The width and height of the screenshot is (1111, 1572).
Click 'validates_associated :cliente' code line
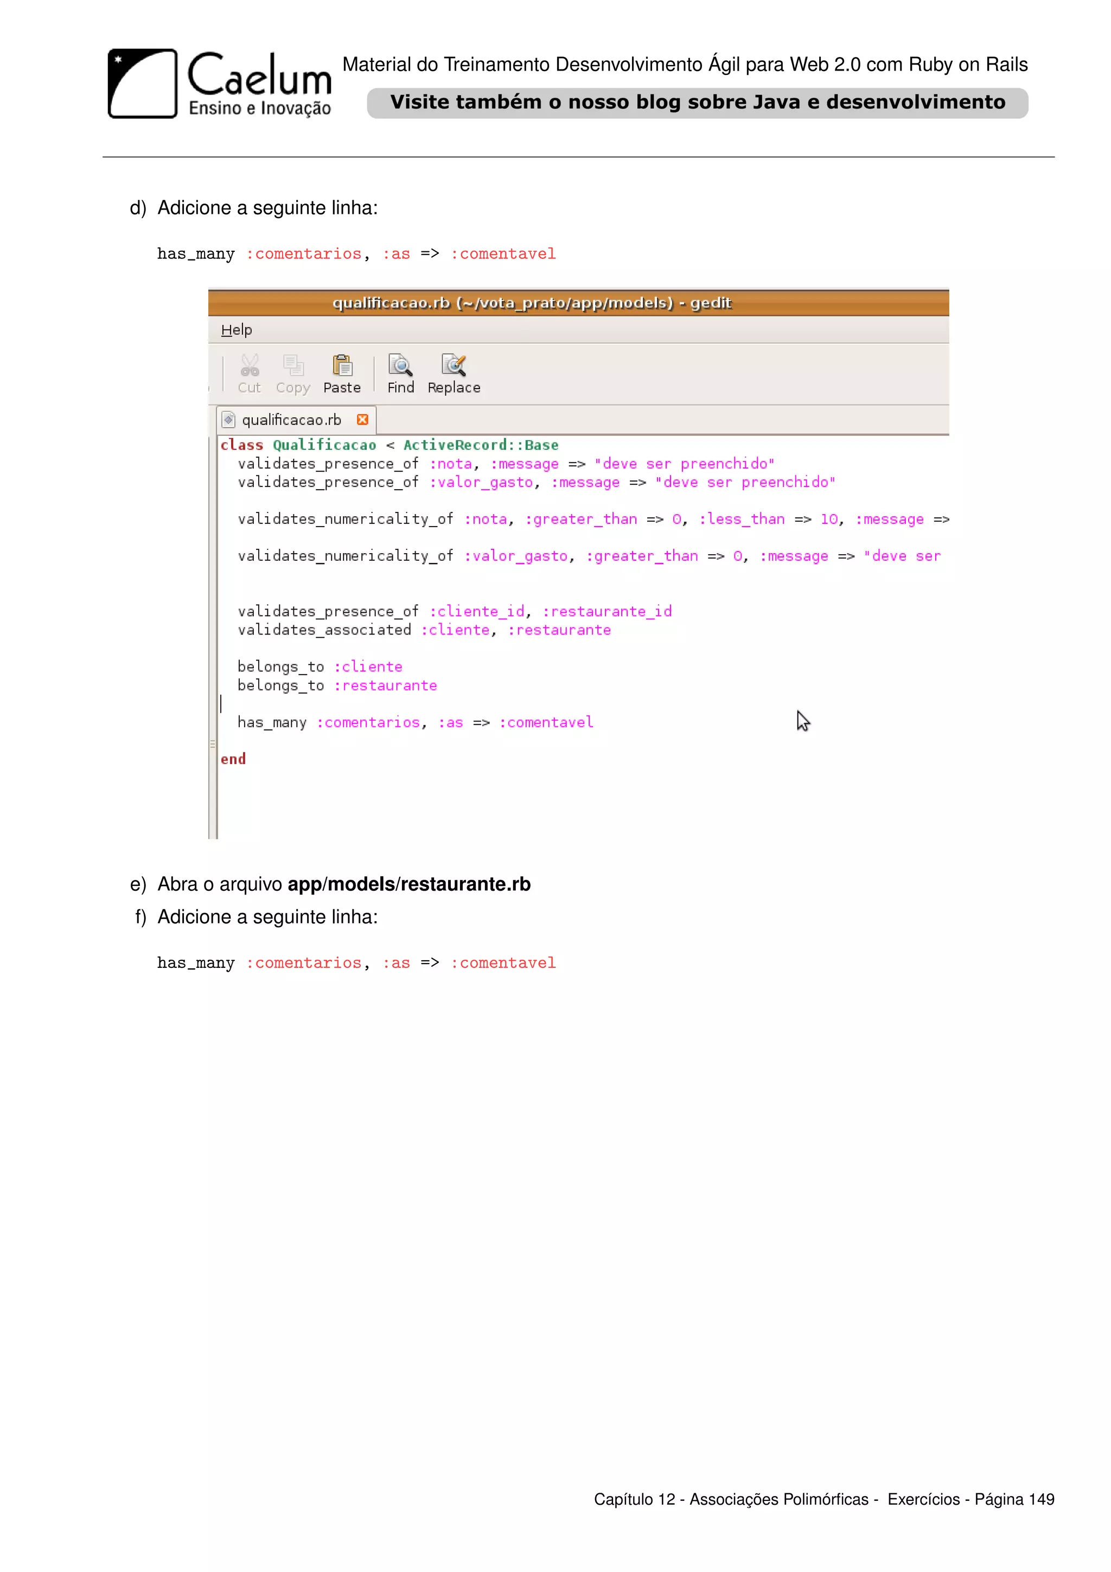pyautogui.click(x=424, y=630)
